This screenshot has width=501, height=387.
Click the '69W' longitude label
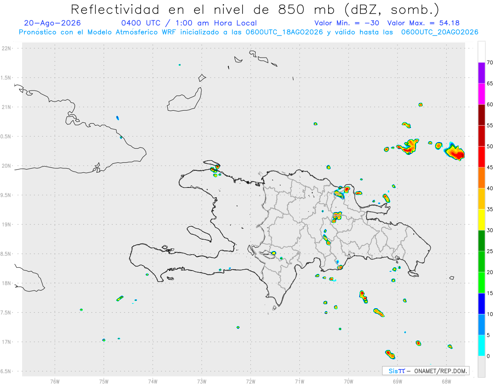click(397, 381)
